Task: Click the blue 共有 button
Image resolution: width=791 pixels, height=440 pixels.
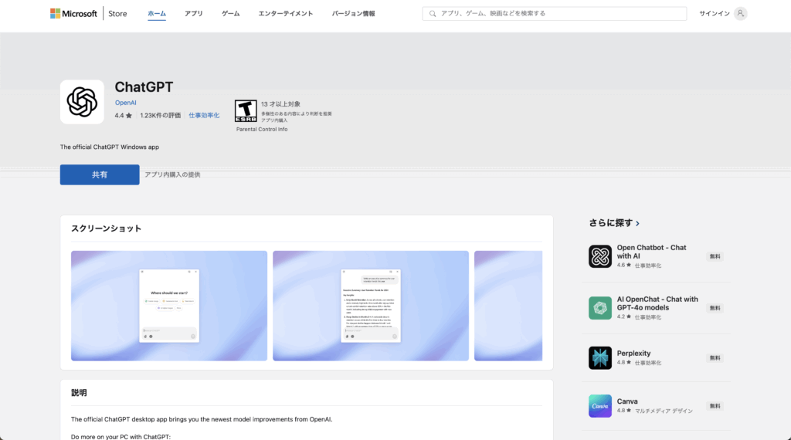Action: (100, 174)
